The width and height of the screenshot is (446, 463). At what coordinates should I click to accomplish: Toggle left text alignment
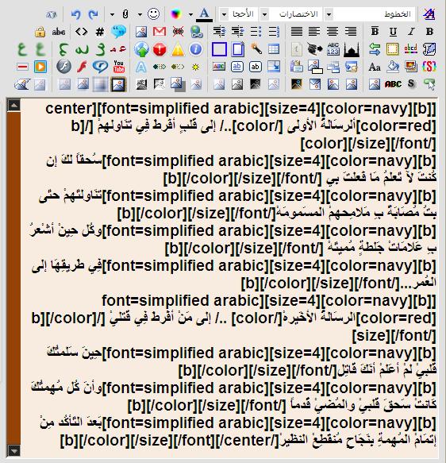pyautogui.click(x=314, y=32)
